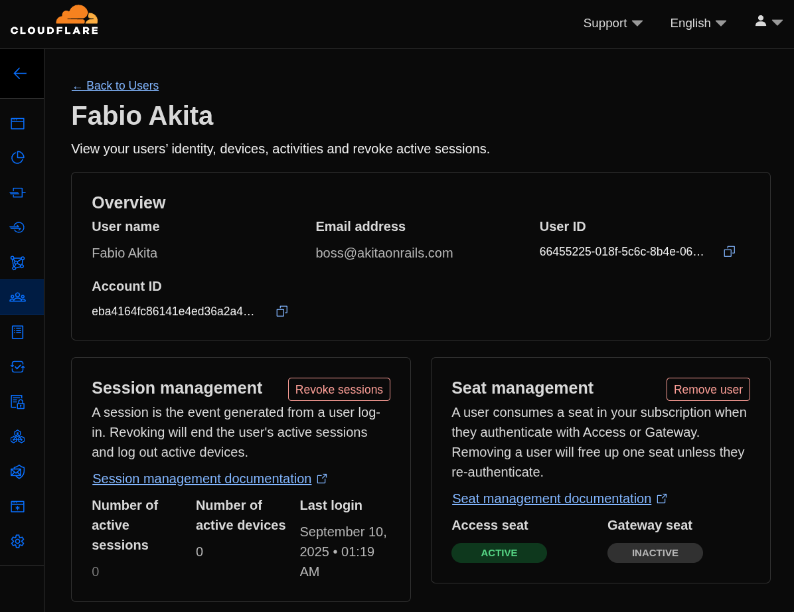Copy the Account ID with copy icon
This screenshot has width=794, height=612.
click(x=282, y=311)
